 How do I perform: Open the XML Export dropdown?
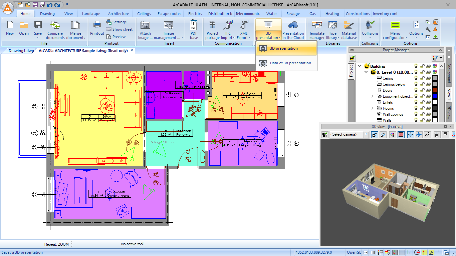point(249,38)
